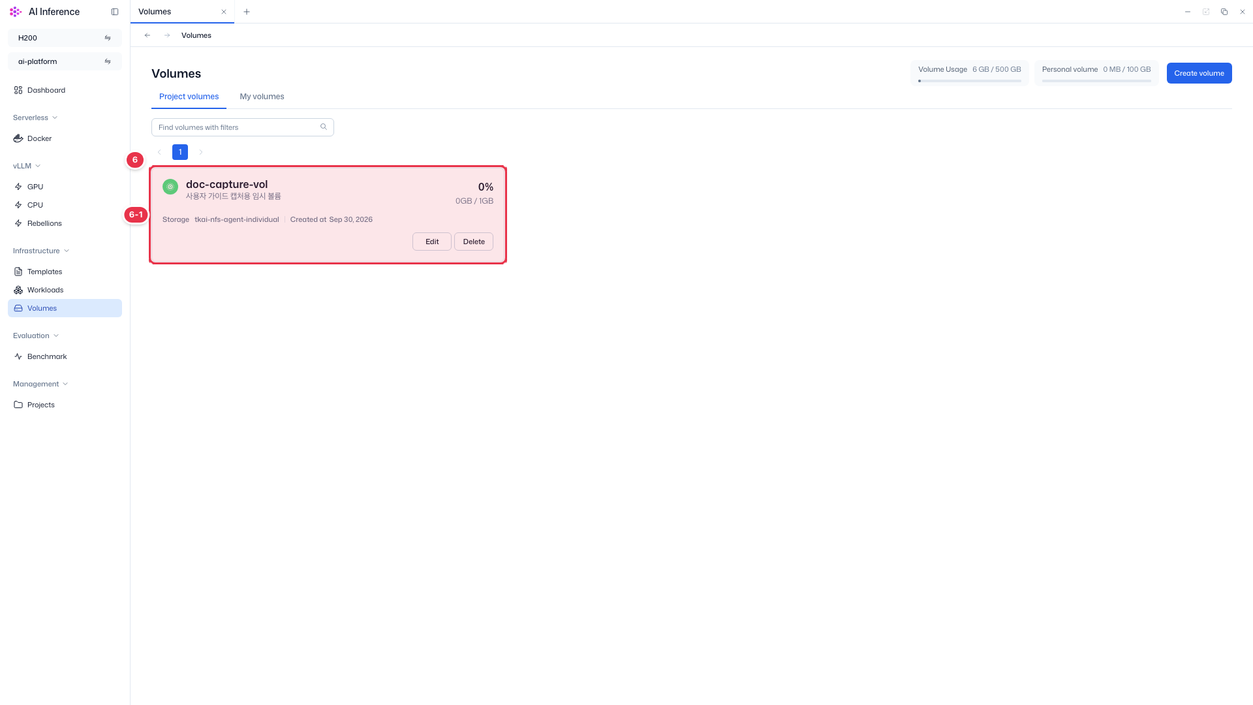Collapse the Management section
This screenshot has width=1253, height=705.
tap(40, 384)
